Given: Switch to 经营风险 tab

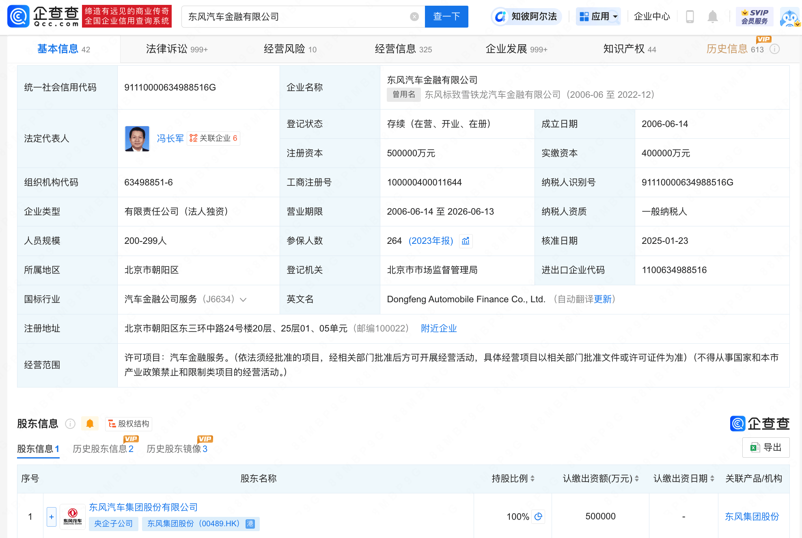Looking at the screenshot, I should tap(290, 49).
